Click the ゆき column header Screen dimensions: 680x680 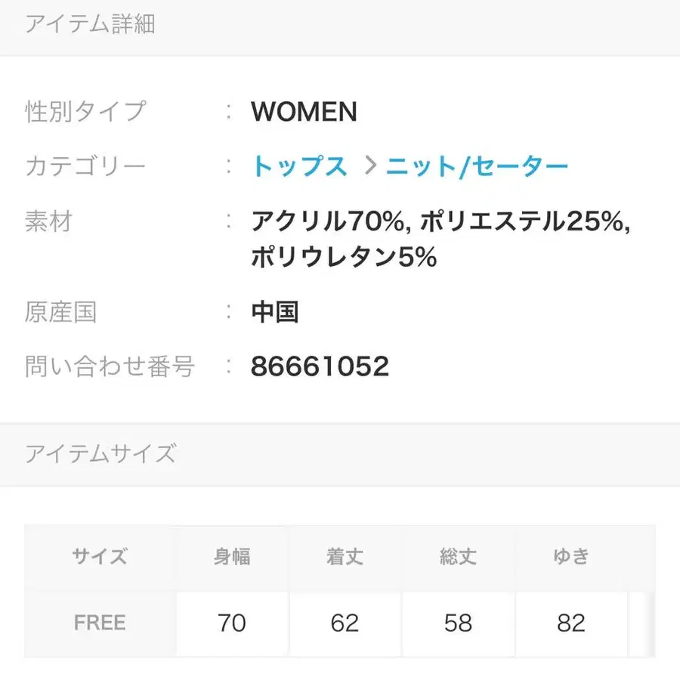(x=571, y=558)
